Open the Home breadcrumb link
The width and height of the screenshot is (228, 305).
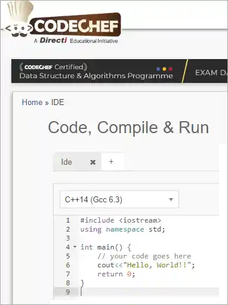(x=32, y=102)
